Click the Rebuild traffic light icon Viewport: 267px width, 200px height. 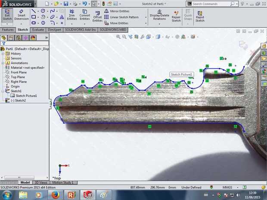pos(103,4)
